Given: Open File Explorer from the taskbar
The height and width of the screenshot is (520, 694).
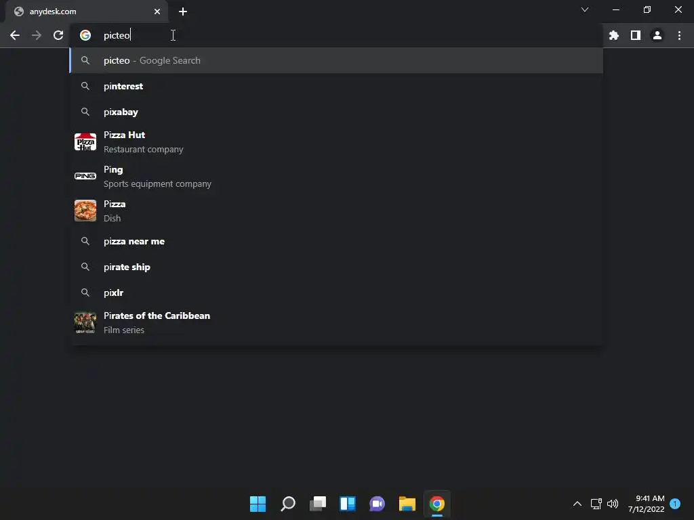Looking at the screenshot, I should 407,504.
